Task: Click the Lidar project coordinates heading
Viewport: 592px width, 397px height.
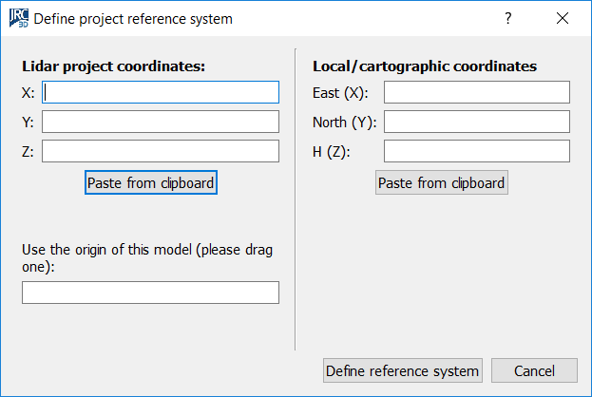Action: (x=113, y=66)
